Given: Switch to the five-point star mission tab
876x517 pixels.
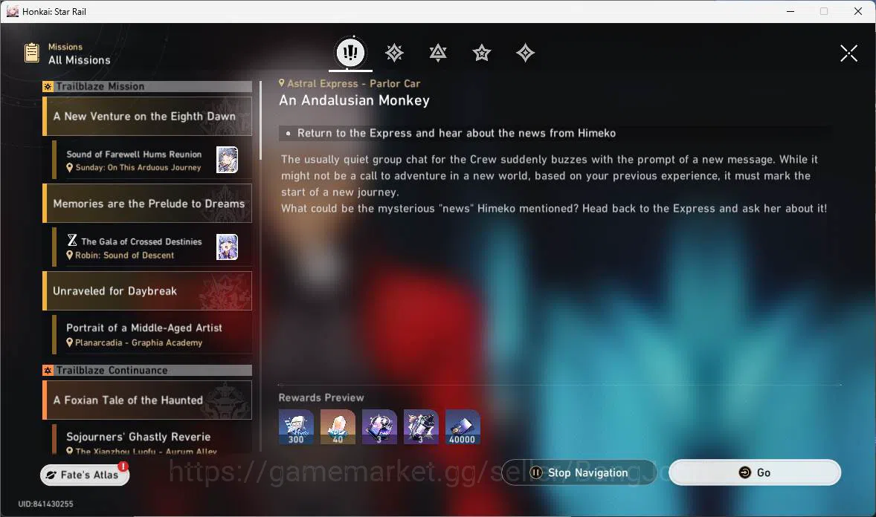Looking at the screenshot, I should pyautogui.click(x=482, y=53).
